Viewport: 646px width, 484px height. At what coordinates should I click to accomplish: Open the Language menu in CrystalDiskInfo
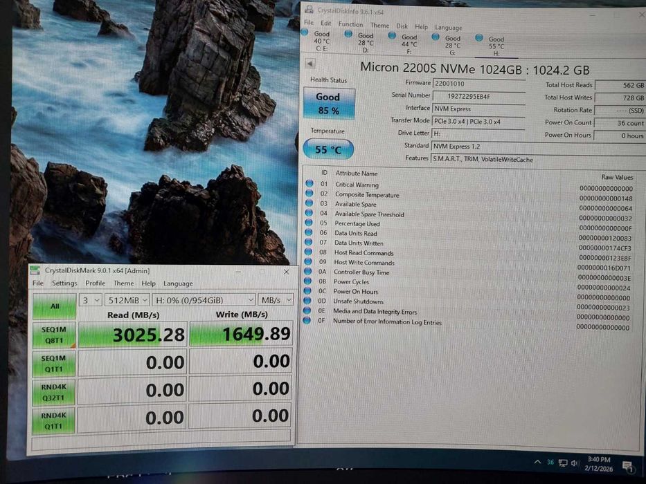[x=448, y=28]
